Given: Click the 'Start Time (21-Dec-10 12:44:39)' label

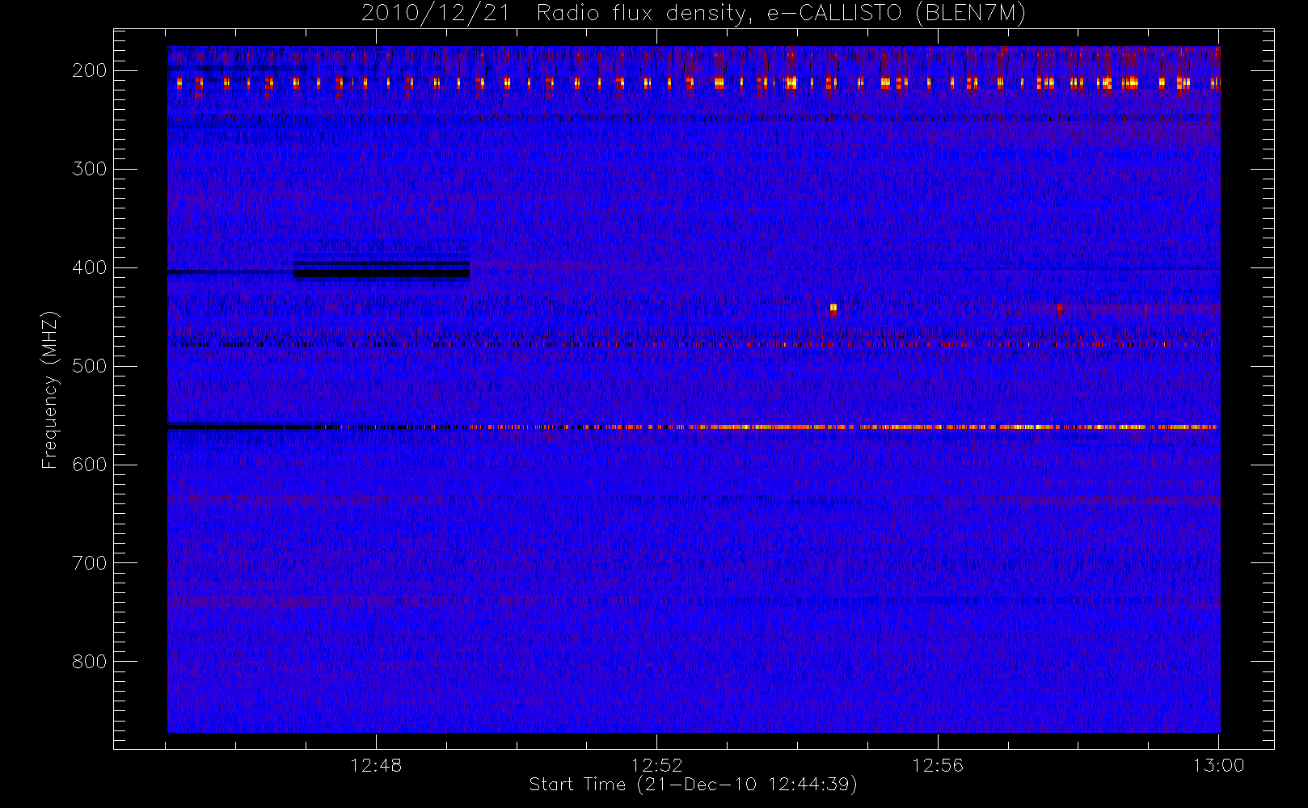Looking at the screenshot, I should pyautogui.click(x=693, y=785).
